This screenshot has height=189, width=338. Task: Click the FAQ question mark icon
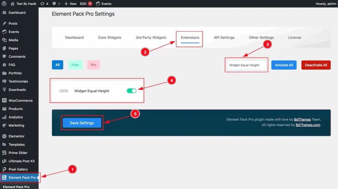(4, 65)
